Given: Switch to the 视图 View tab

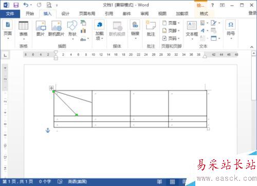Looking at the screenshot, I should (162, 13).
